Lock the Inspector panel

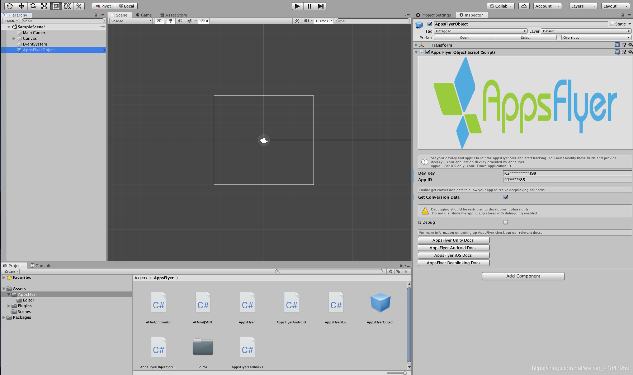tap(623, 15)
